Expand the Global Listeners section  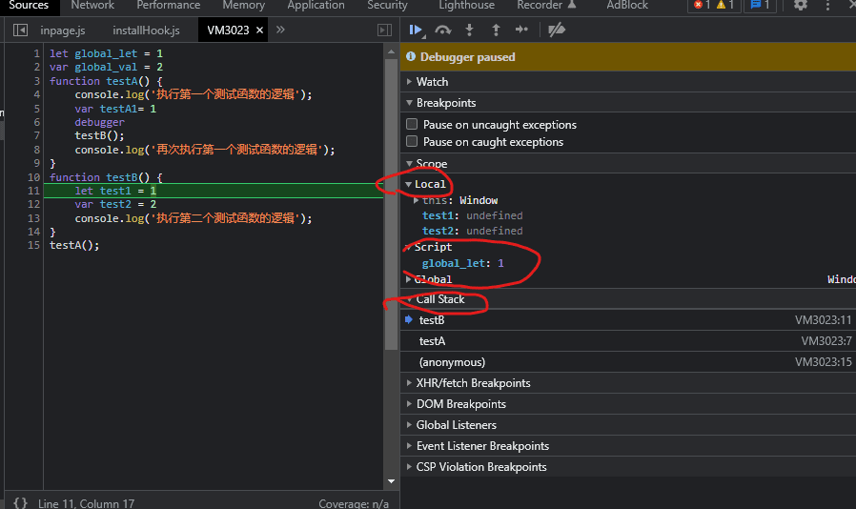coord(456,425)
